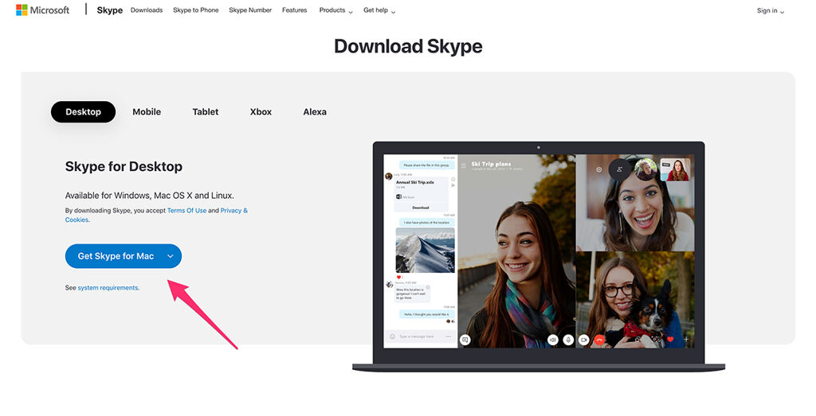Switch to the Xbox tab
This screenshot has width=816, height=416.
pos(261,111)
